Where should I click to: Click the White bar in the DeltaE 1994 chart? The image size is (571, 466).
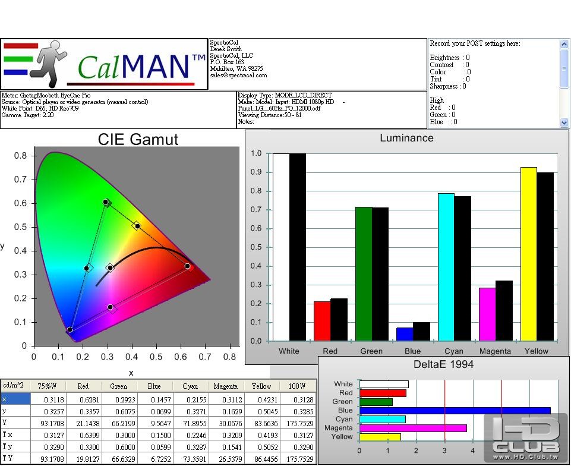pyautogui.click(x=384, y=385)
